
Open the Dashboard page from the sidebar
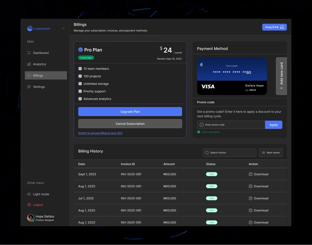coord(29,53)
